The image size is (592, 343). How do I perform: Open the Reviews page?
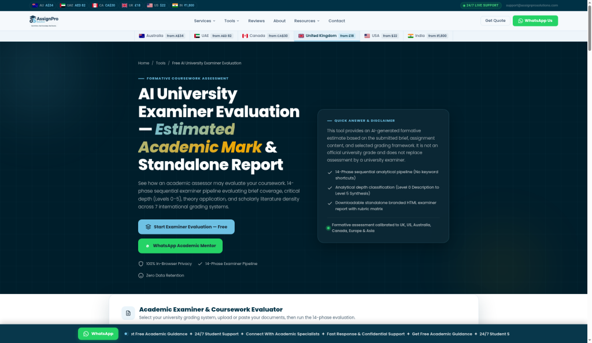click(x=256, y=21)
